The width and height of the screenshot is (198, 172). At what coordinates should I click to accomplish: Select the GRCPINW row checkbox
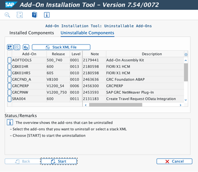pyautogui.click(x=9, y=93)
